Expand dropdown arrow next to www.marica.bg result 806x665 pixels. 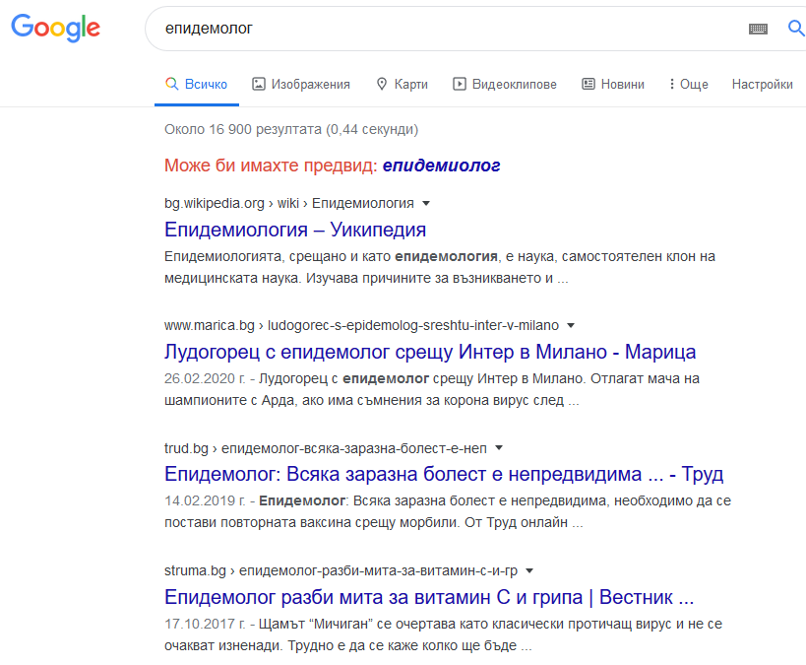(x=571, y=325)
